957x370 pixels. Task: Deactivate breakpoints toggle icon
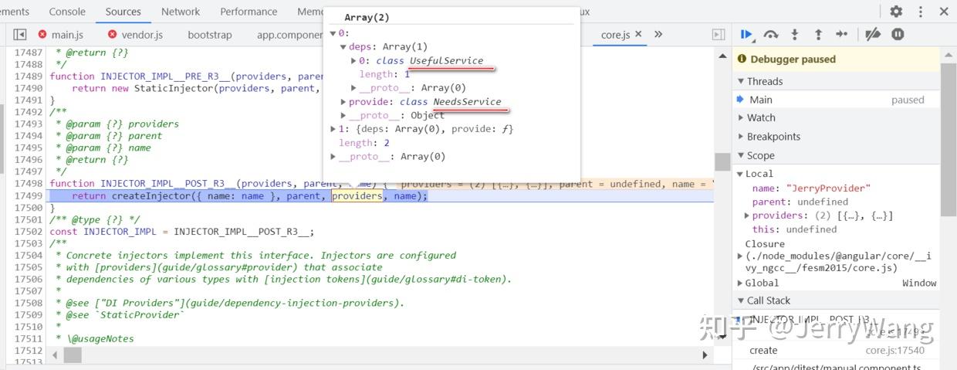click(x=873, y=34)
